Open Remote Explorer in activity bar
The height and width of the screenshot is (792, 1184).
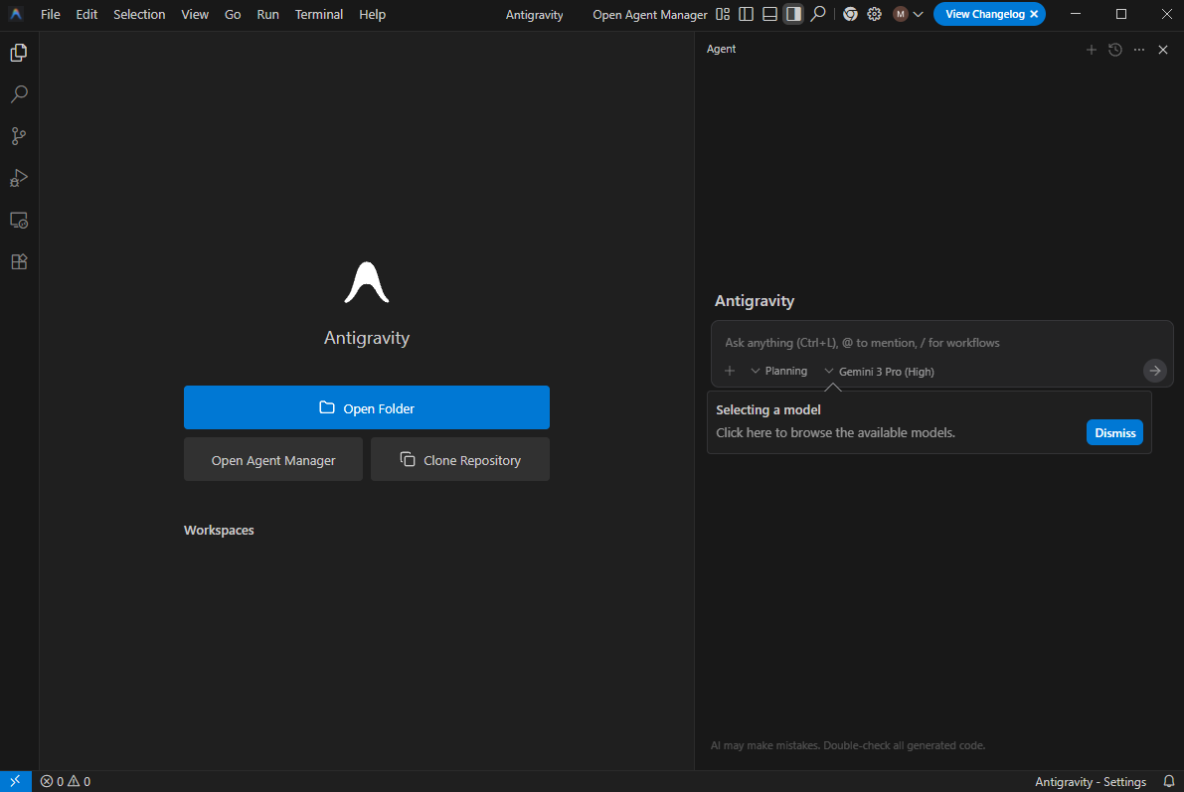tap(18, 220)
